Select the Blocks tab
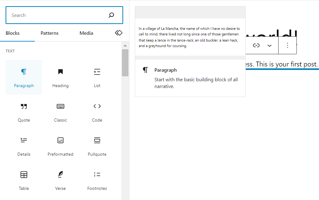 point(13,33)
